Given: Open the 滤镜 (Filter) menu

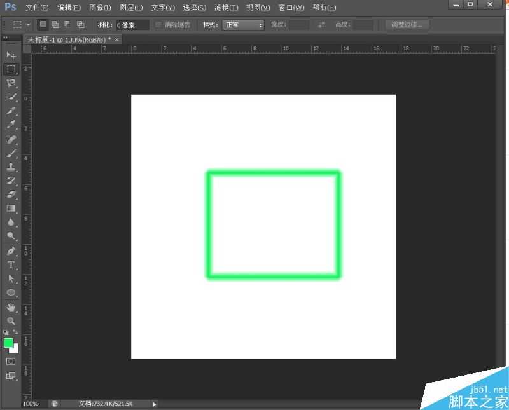Looking at the screenshot, I should coord(226,8).
